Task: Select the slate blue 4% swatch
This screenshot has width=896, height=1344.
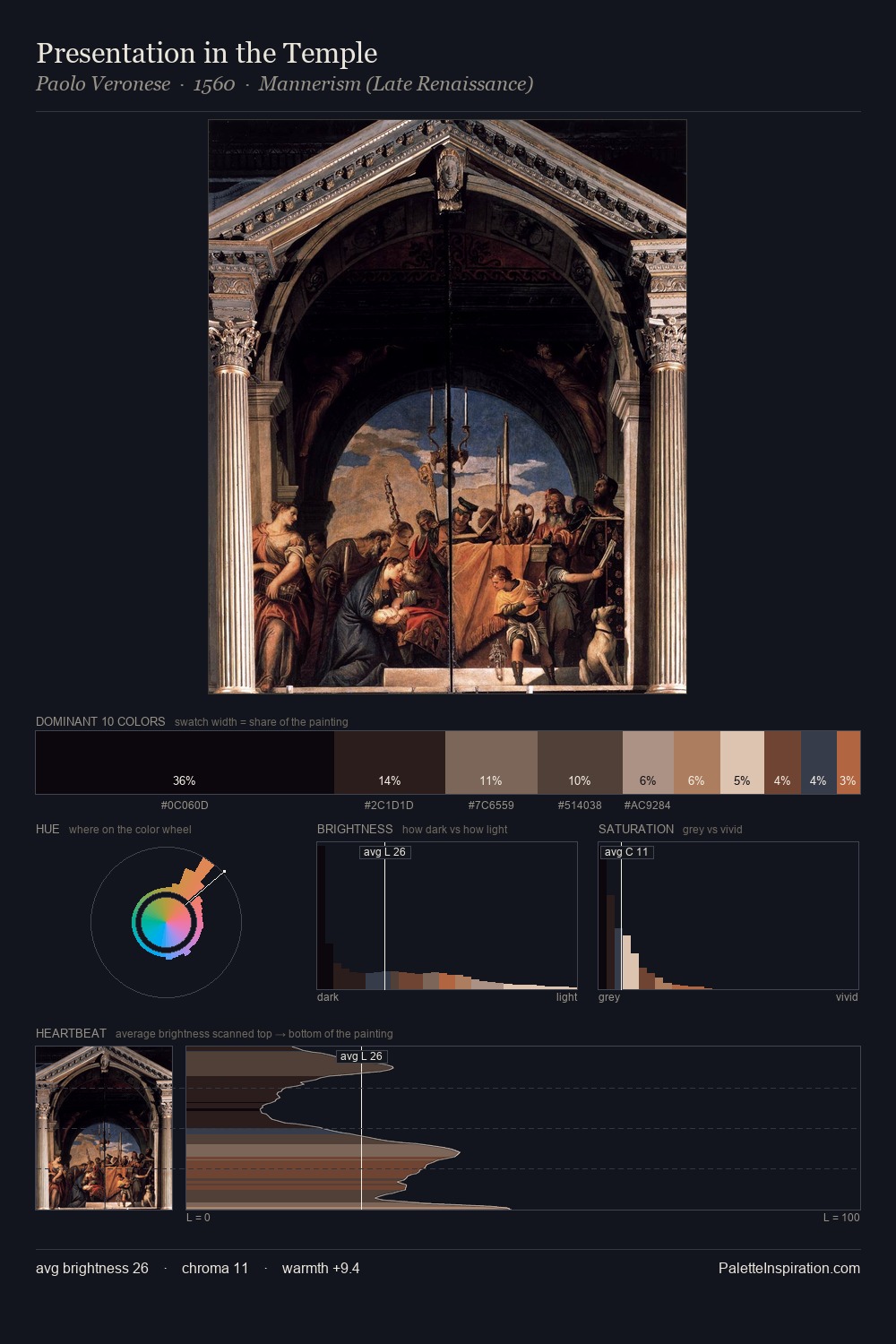Action: [x=818, y=762]
